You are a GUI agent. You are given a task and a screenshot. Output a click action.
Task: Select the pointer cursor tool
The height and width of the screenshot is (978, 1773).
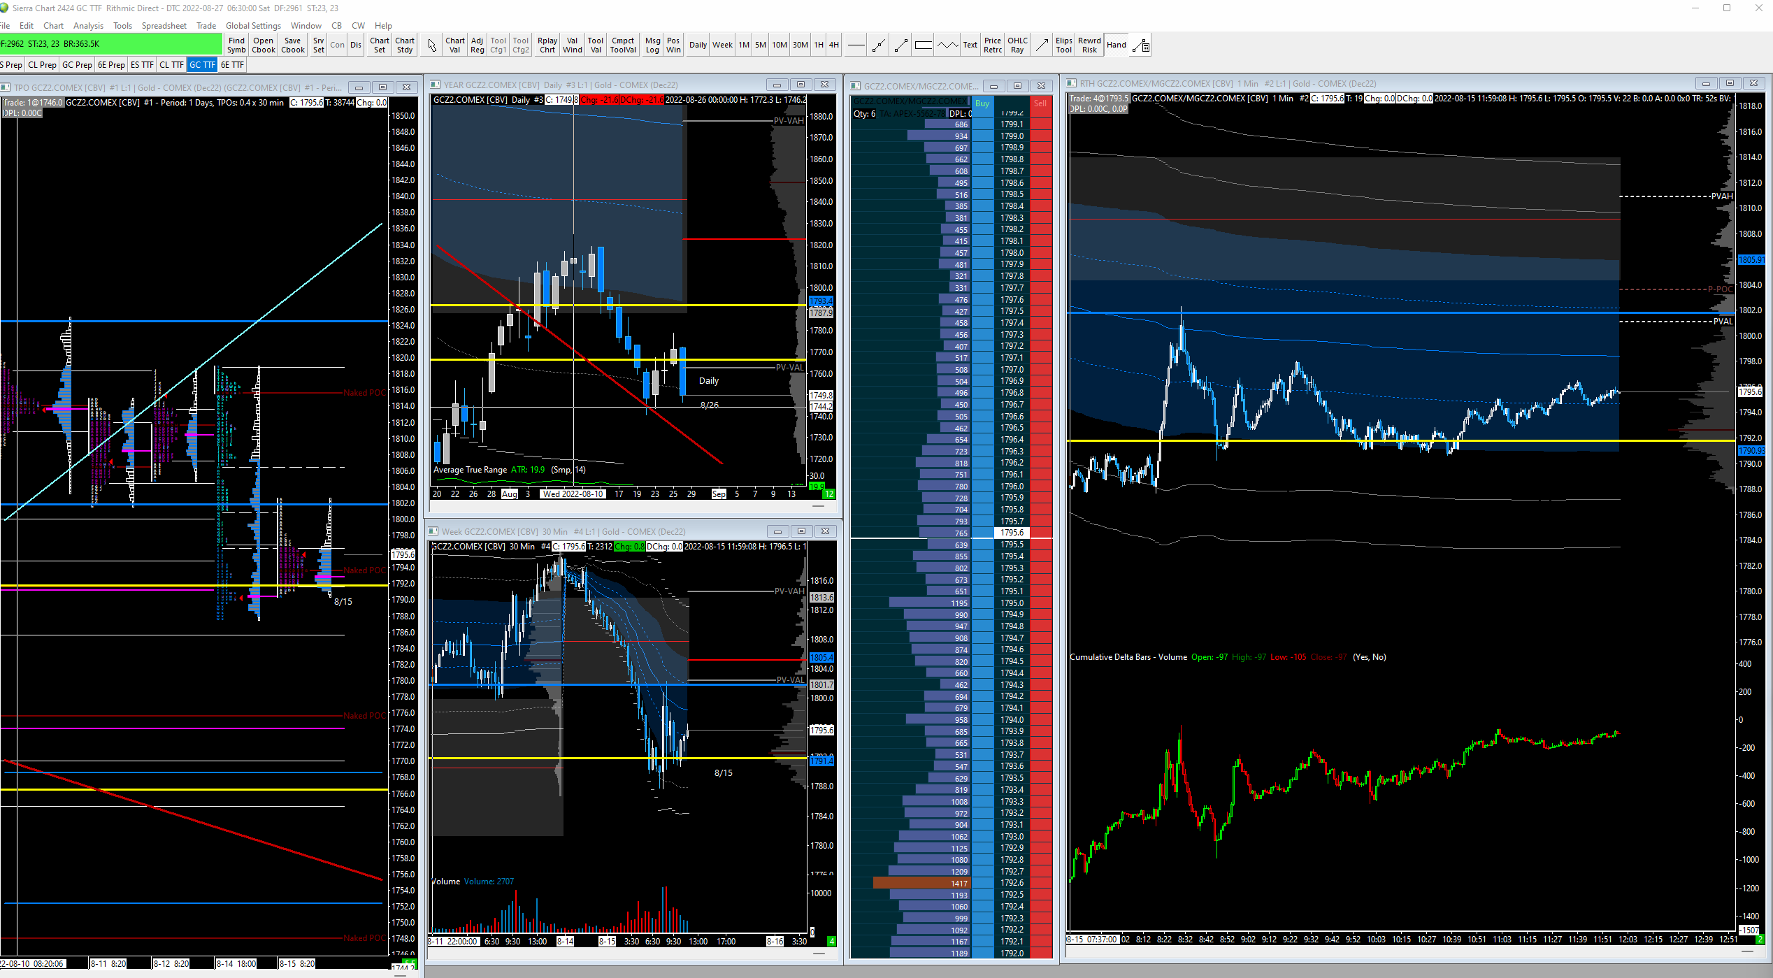coord(432,45)
